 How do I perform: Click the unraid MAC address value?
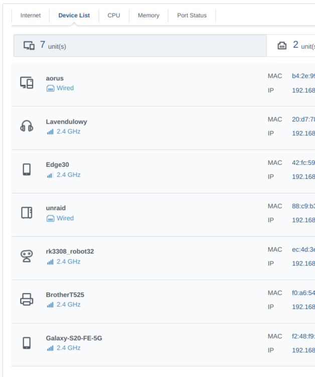[303, 206]
